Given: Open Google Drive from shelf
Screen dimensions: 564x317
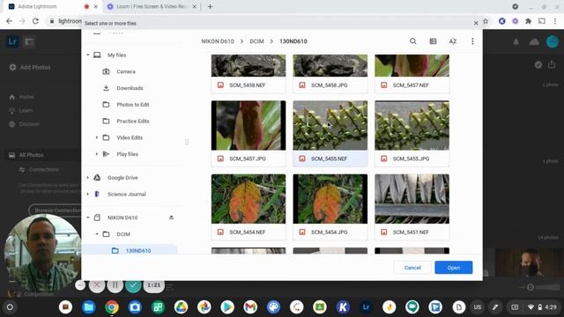Looking at the screenshot, I should (181, 307).
